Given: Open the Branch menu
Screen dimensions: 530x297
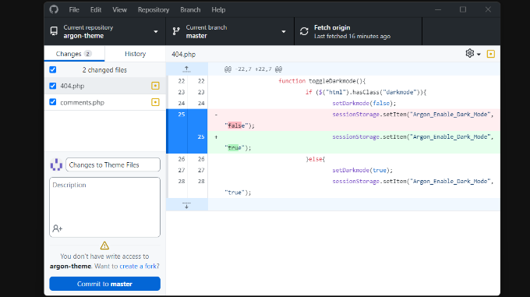Looking at the screenshot, I should coord(190,10).
